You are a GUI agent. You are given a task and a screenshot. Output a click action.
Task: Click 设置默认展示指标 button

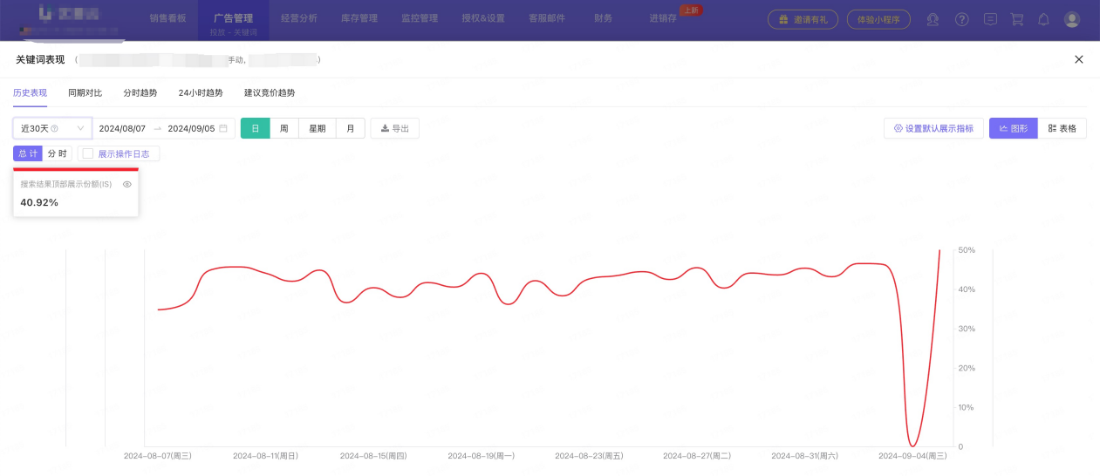click(x=934, y=128)
